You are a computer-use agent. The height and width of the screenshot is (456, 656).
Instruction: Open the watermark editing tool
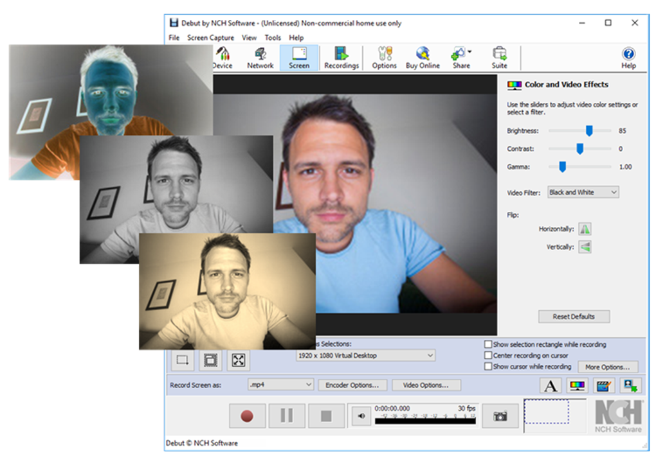pyautogui.click(x=603, y=385)
